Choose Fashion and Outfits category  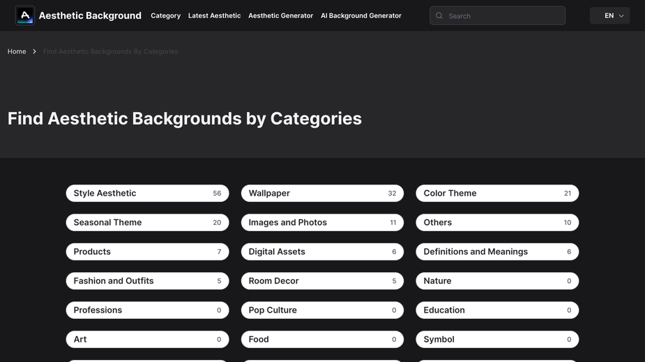[147, 281]
